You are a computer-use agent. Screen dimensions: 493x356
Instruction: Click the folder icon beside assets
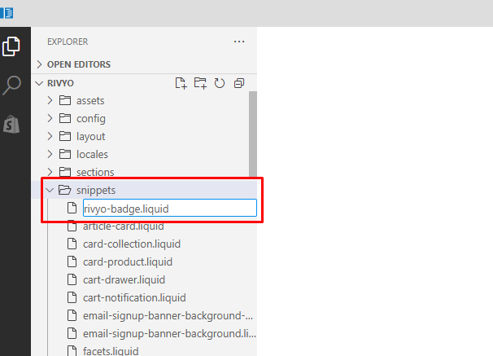pos(65,100)
